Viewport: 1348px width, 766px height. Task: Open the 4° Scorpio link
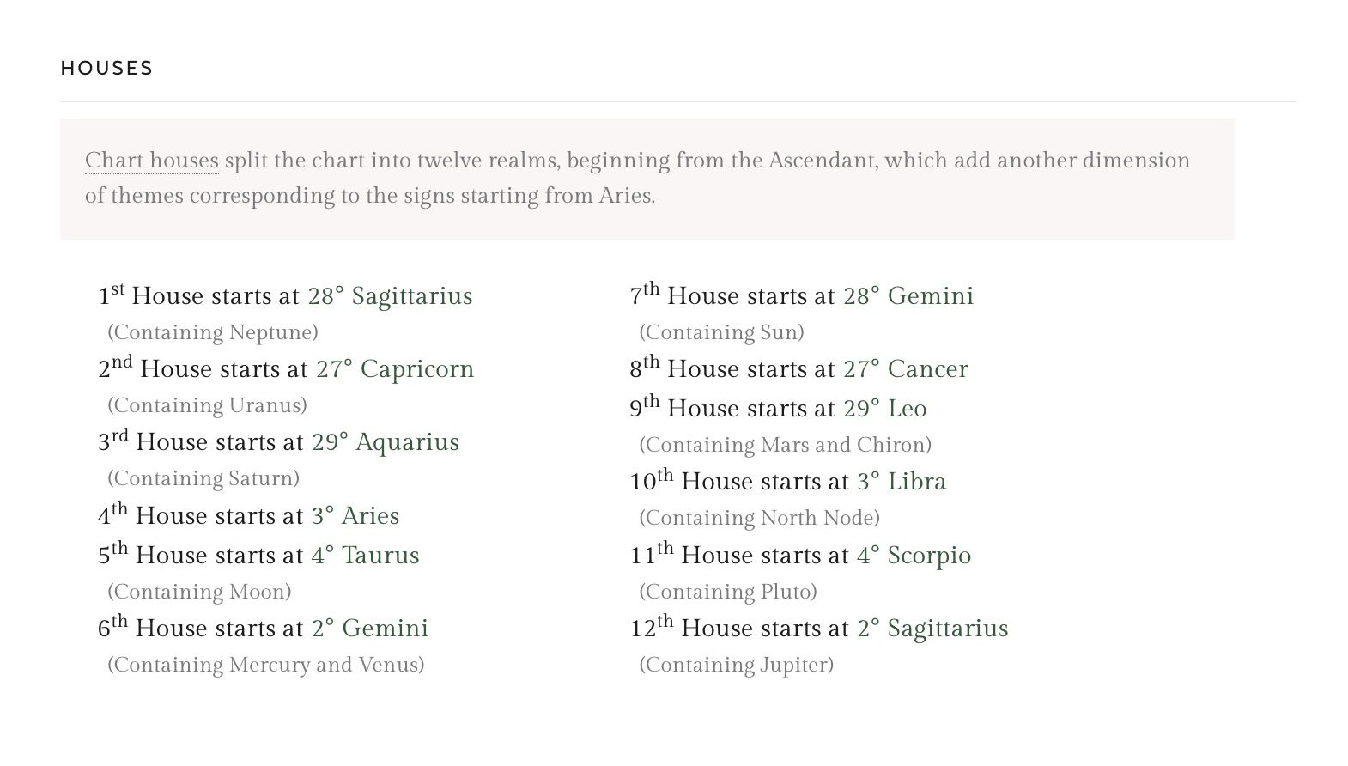point(914,556)
